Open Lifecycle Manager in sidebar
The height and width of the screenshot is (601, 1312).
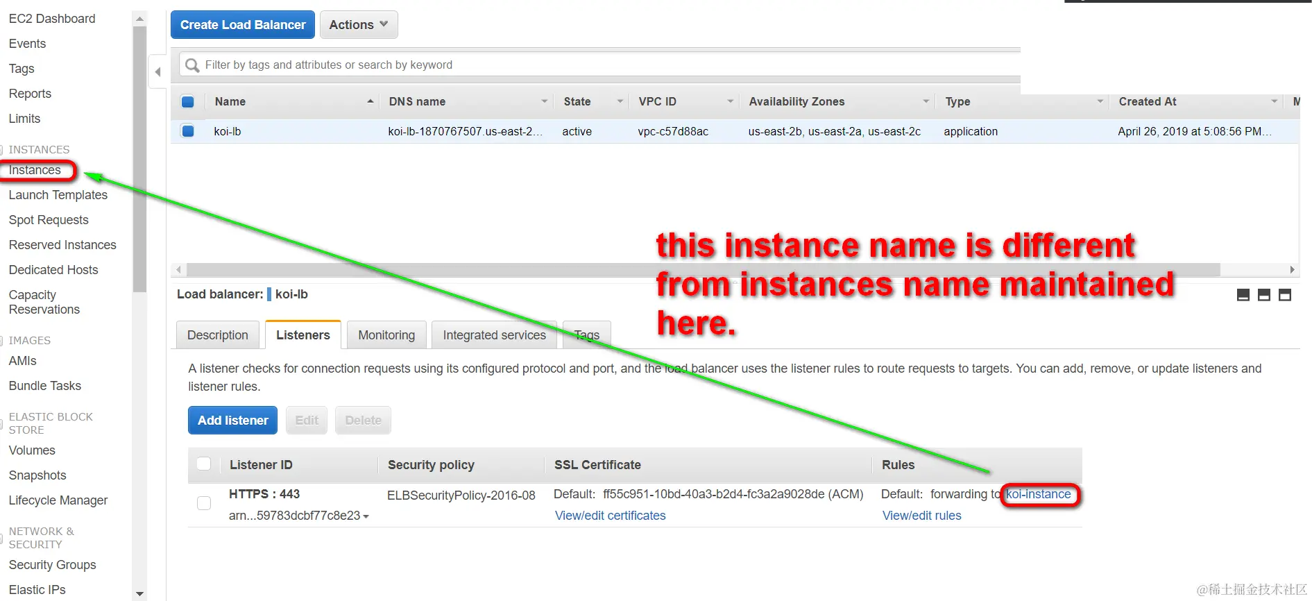pos(58,500)
